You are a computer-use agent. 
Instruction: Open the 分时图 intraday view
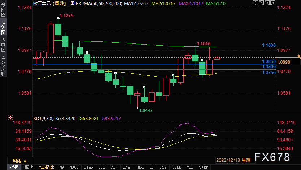coord(4,10)
